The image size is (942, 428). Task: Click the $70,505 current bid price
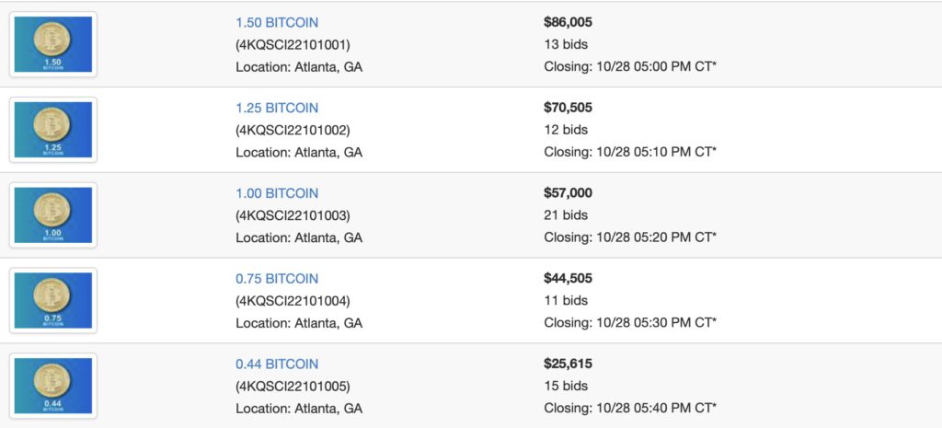tap(569, 108)
